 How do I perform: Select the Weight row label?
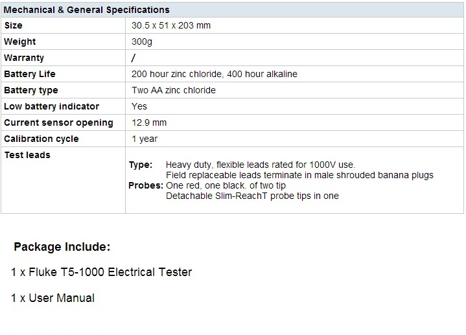tap(20, 41)
